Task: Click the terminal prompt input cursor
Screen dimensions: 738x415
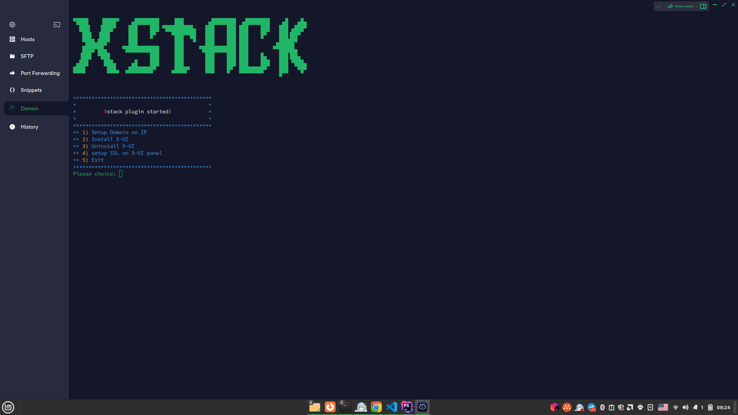Action: click(x=121, y=174)
